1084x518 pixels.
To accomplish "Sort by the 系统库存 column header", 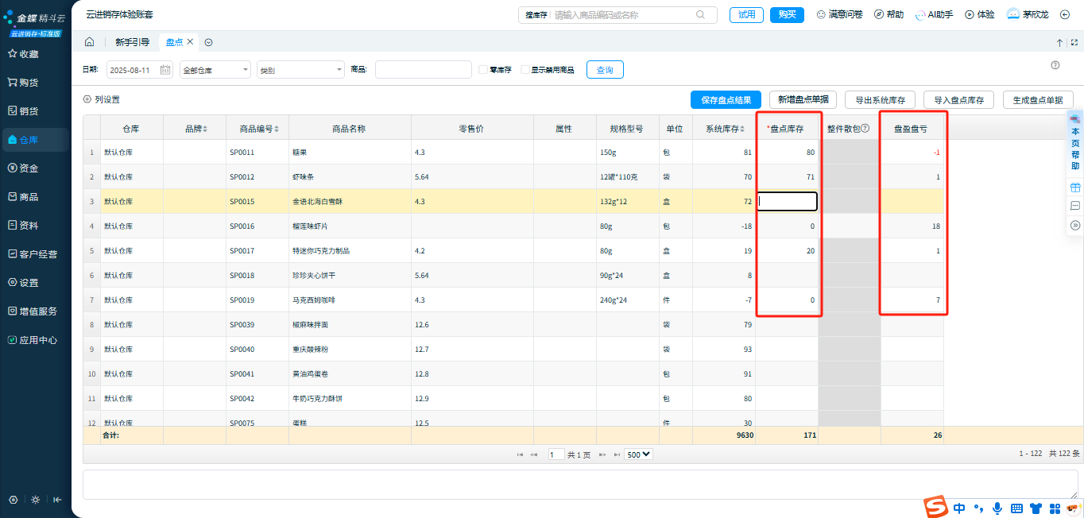I will pos(724,128).
